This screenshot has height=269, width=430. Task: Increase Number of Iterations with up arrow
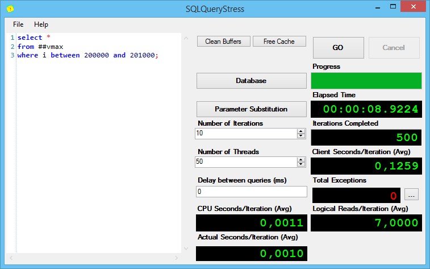tap(301, 131)
